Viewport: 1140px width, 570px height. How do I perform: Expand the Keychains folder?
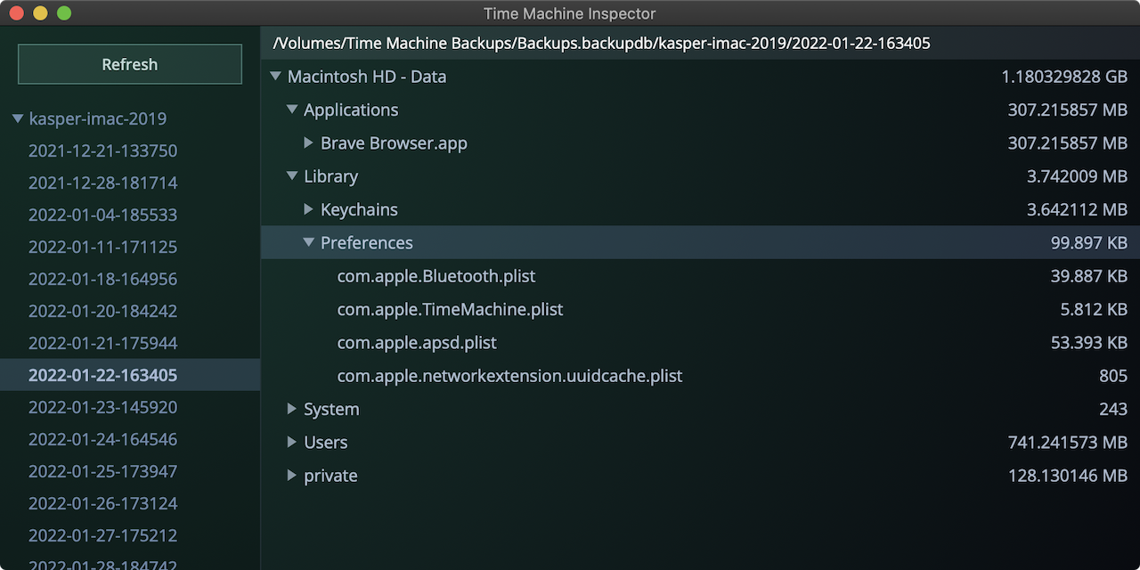[308, 209]
